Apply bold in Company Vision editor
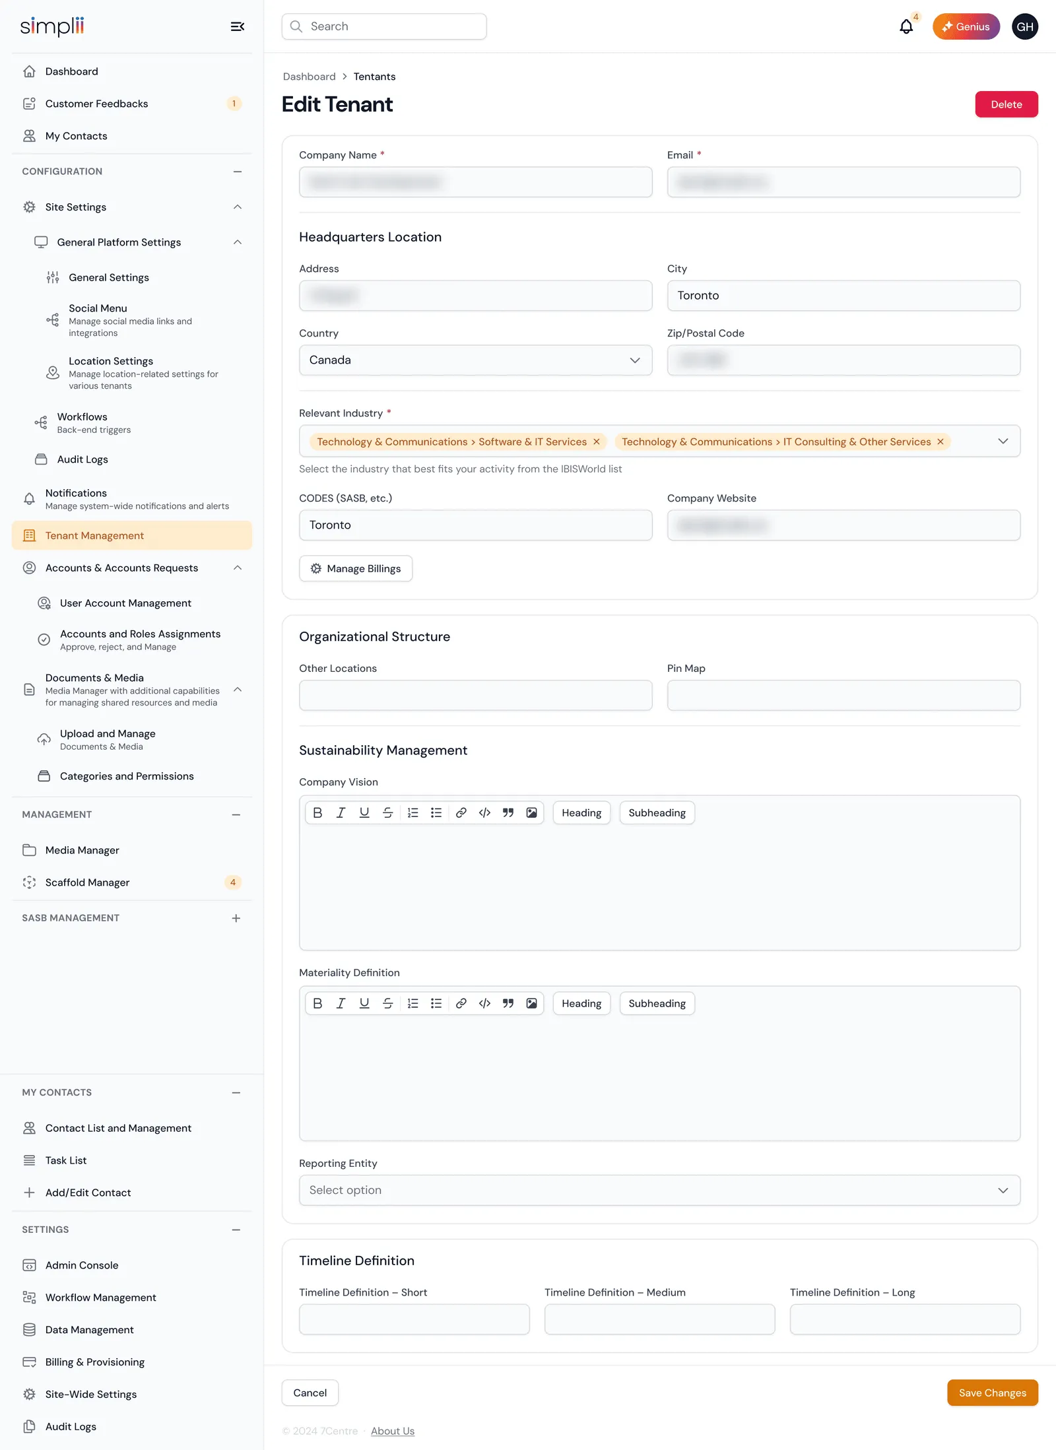The image size is (1056, 1450). click(x=317, y=812)
